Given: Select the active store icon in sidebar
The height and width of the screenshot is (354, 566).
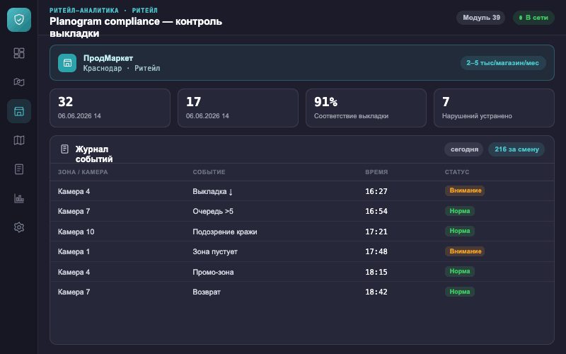Looking at the screenshot, I should pyautogui.click(x=19, y=111).
